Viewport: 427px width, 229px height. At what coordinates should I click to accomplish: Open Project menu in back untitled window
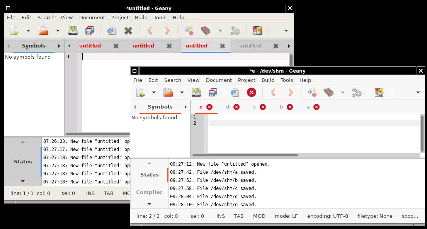point(120,17)
